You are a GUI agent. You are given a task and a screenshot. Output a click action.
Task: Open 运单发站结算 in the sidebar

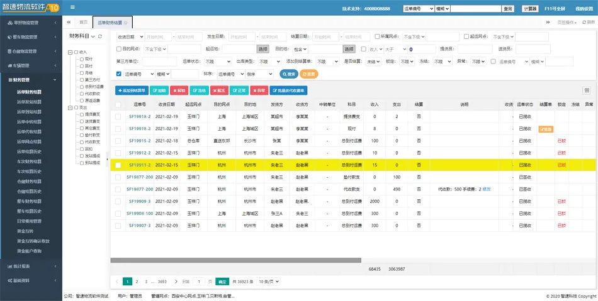pyautogui.click(x=29, y=102)
